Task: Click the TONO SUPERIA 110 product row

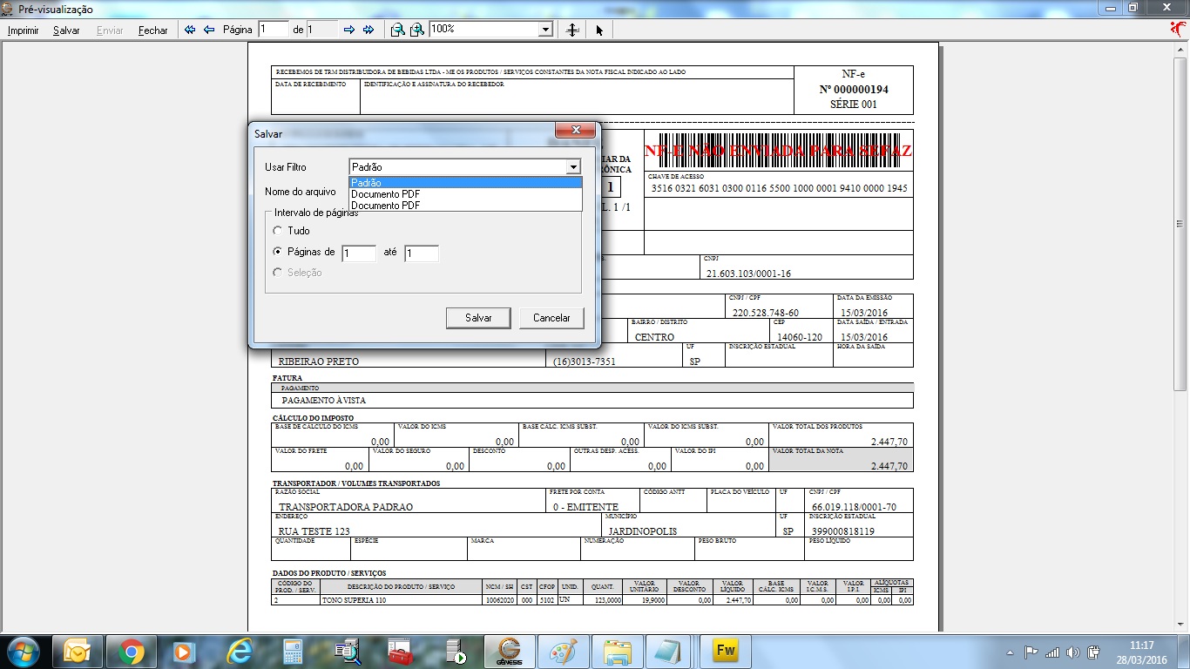Action: pyautogui.click(x=592, y=600)
